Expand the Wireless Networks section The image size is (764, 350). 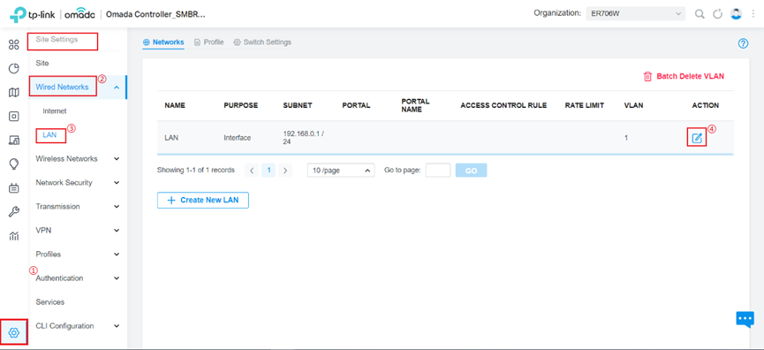coord(117,159)
